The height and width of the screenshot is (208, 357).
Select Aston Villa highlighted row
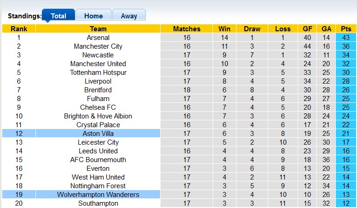[x=98, y=134]
